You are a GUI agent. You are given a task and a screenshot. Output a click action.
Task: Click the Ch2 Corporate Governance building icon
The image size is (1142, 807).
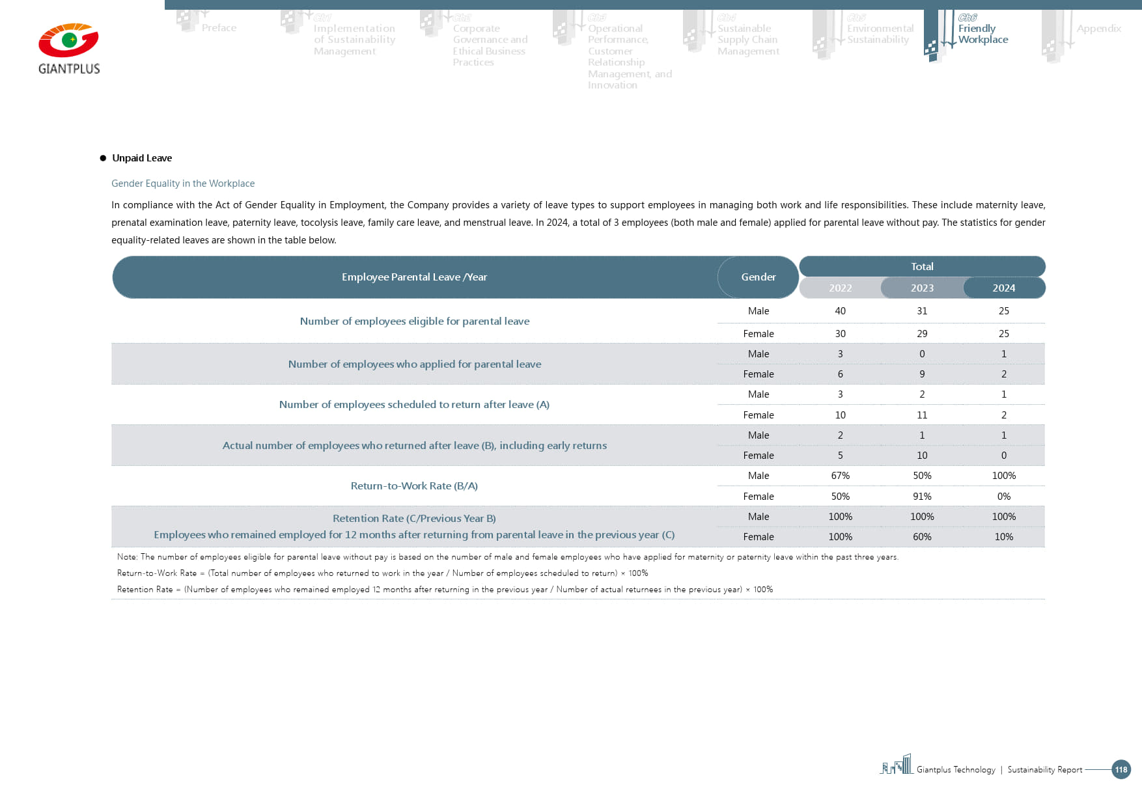coord(431,23)
